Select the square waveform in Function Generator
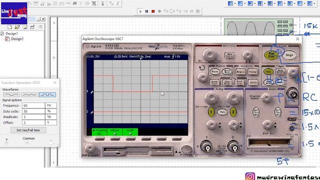Screen dimensions: 320x180 (x=47, y=94)
